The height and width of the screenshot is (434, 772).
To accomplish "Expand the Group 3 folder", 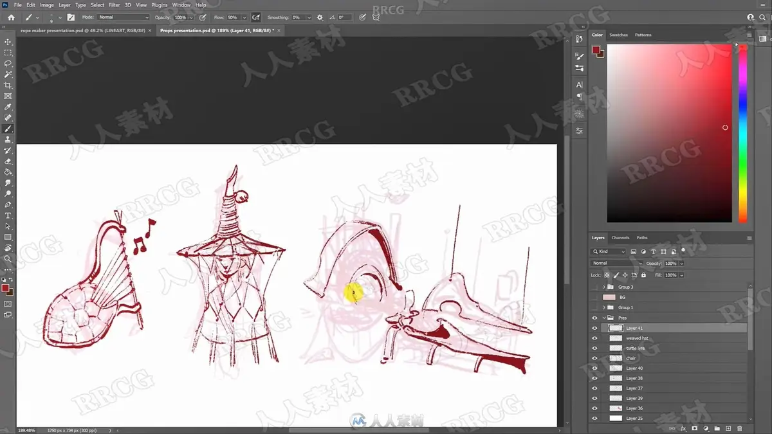I will pos(603,287).
